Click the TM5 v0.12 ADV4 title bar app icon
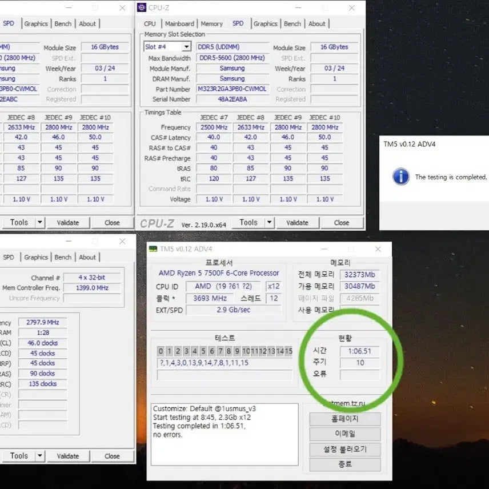Screen dimensions: 489x489 tap(153, 249)
